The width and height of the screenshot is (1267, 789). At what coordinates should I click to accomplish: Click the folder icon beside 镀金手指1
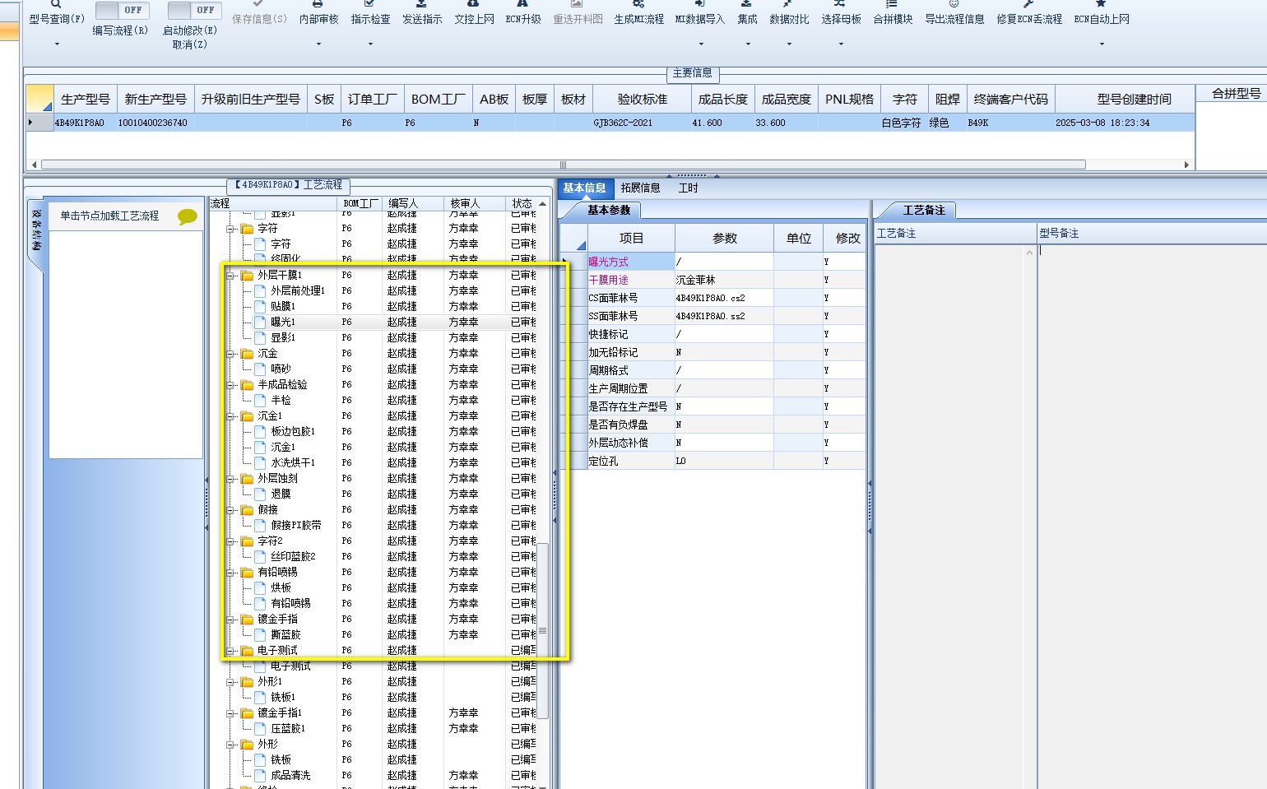coord(247,712)
